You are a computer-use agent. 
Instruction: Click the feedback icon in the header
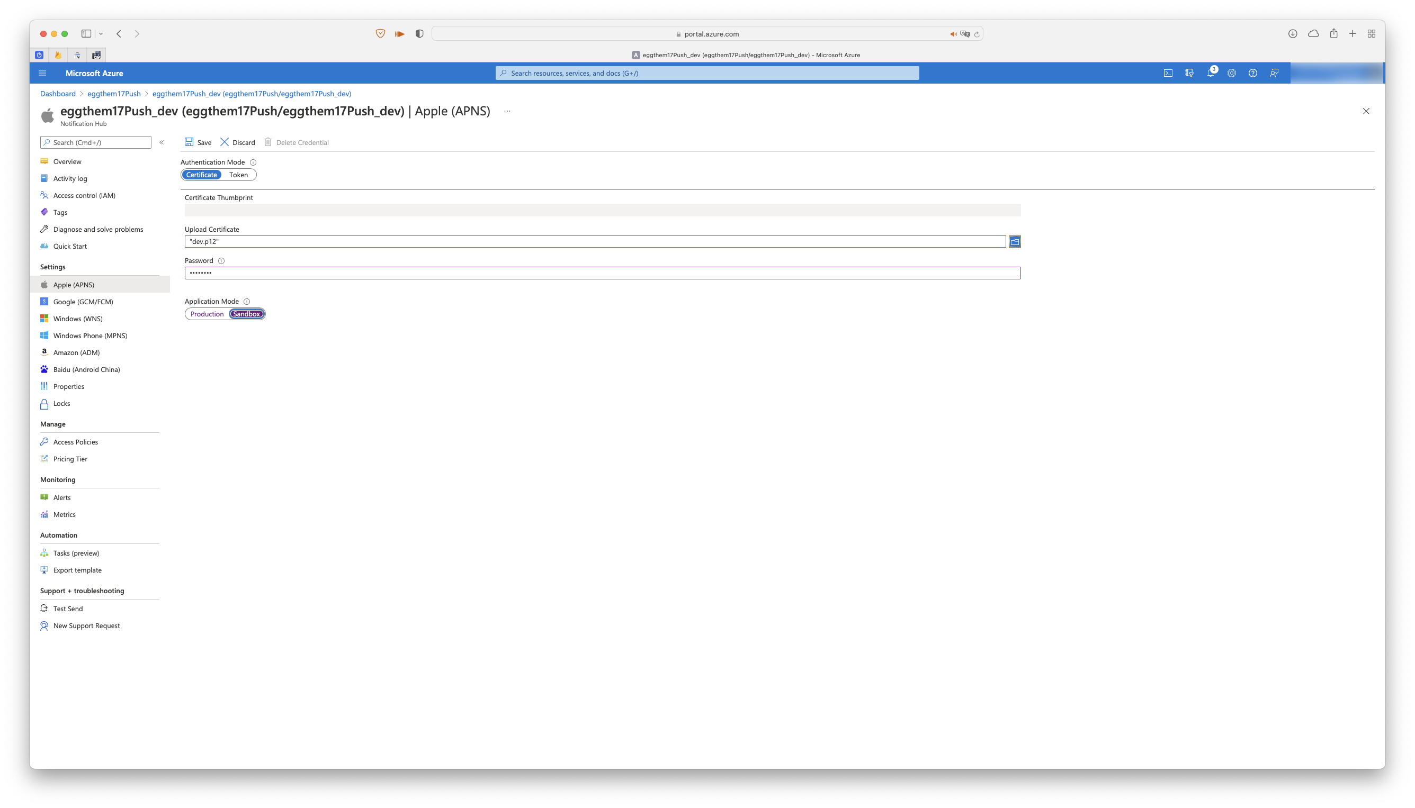click(x=1274, y=73)
